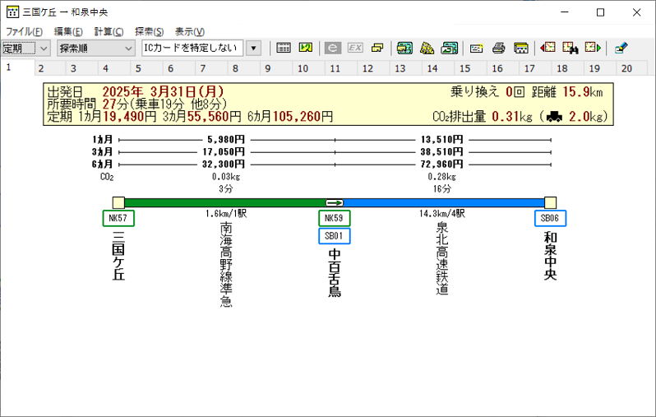Click the 距離 15.9km distance value

point(582,91)
